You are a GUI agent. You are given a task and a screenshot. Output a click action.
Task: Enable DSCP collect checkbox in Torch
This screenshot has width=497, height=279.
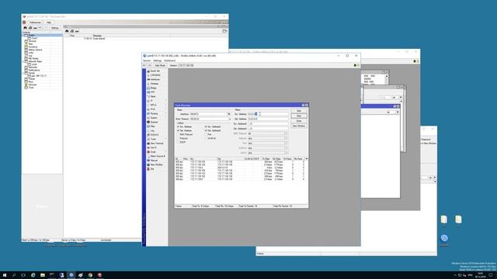(178, 142)
